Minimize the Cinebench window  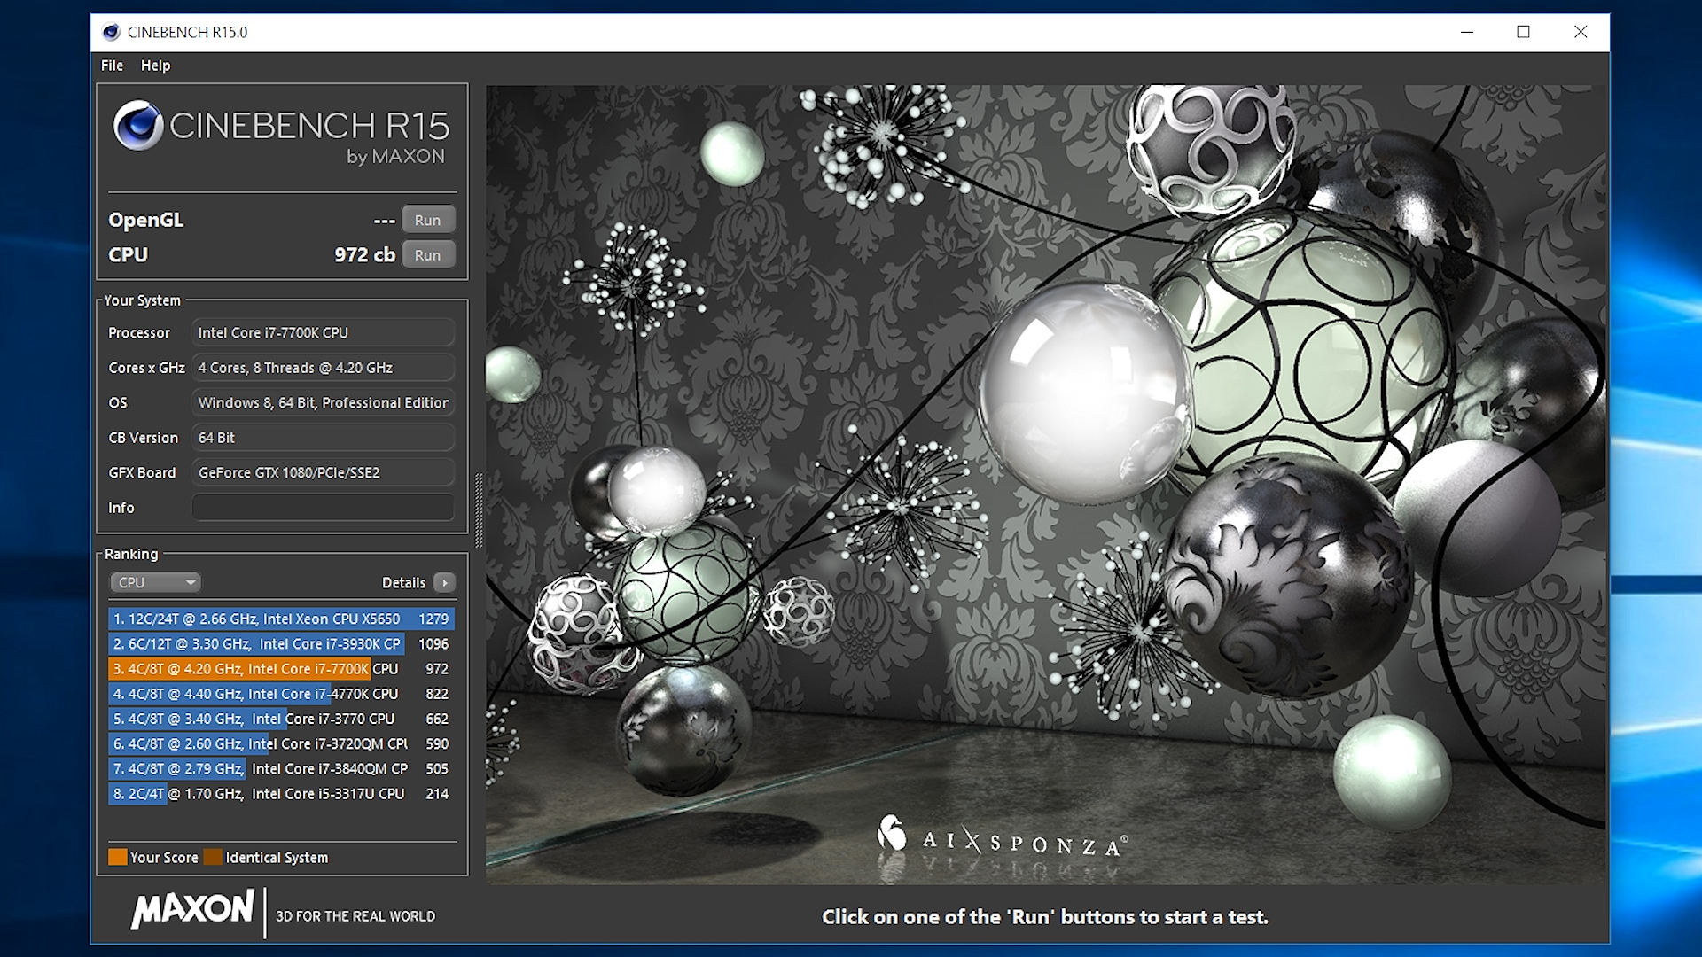point(1467,32)
